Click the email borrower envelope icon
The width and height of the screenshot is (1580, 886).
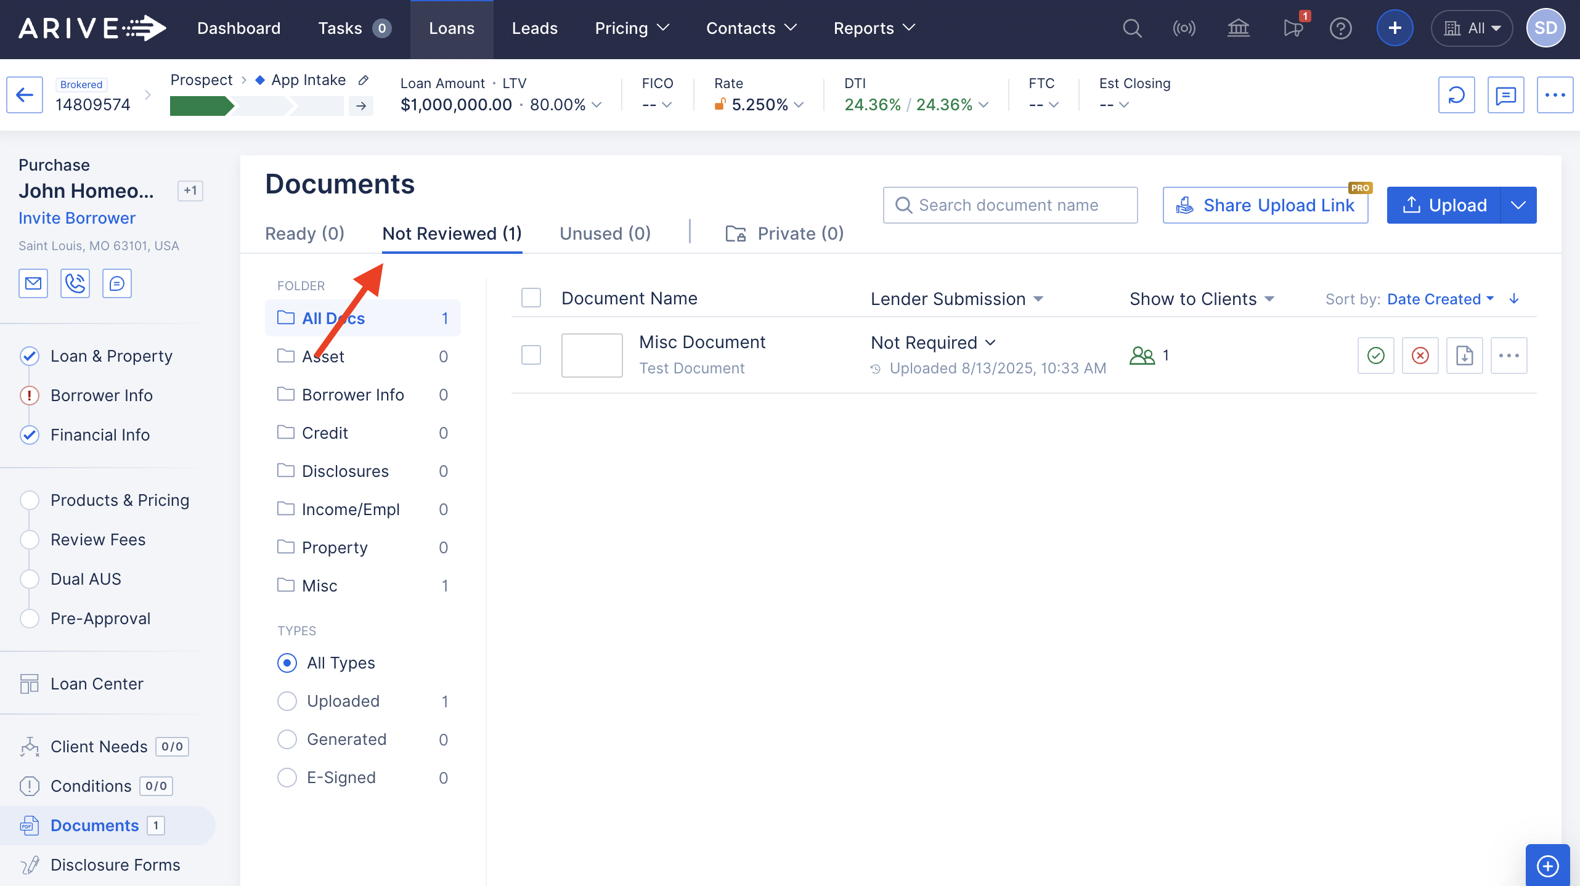click(33, 283)
